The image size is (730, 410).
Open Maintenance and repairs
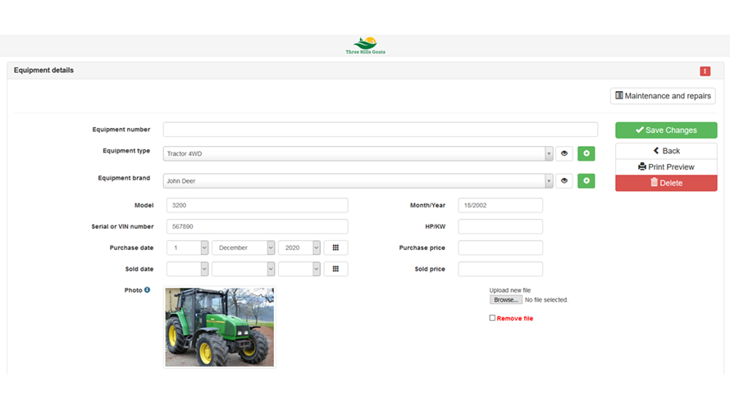coord(663,96)
